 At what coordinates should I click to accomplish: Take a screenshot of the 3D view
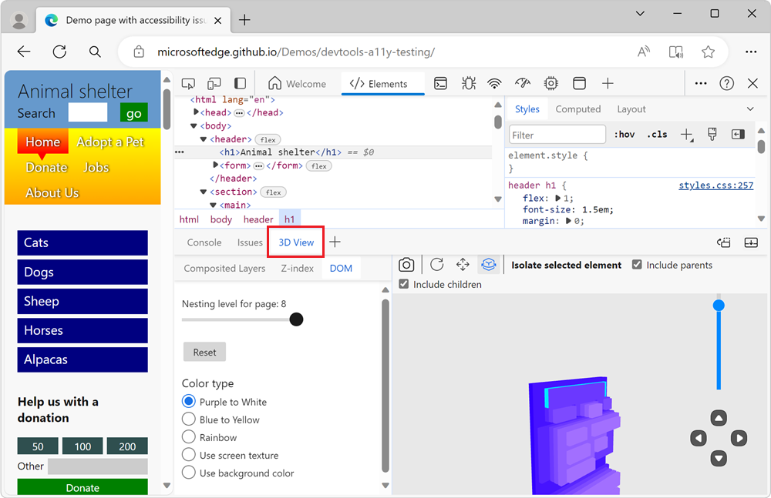point(406,264)
